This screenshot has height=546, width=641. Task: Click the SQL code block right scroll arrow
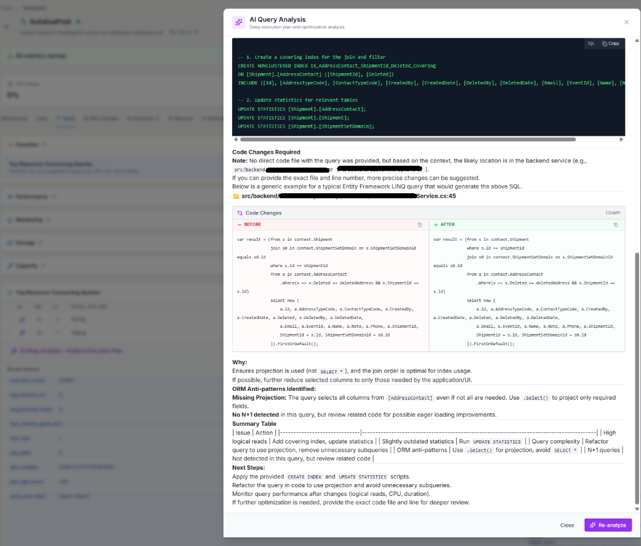tap(622, 139)
